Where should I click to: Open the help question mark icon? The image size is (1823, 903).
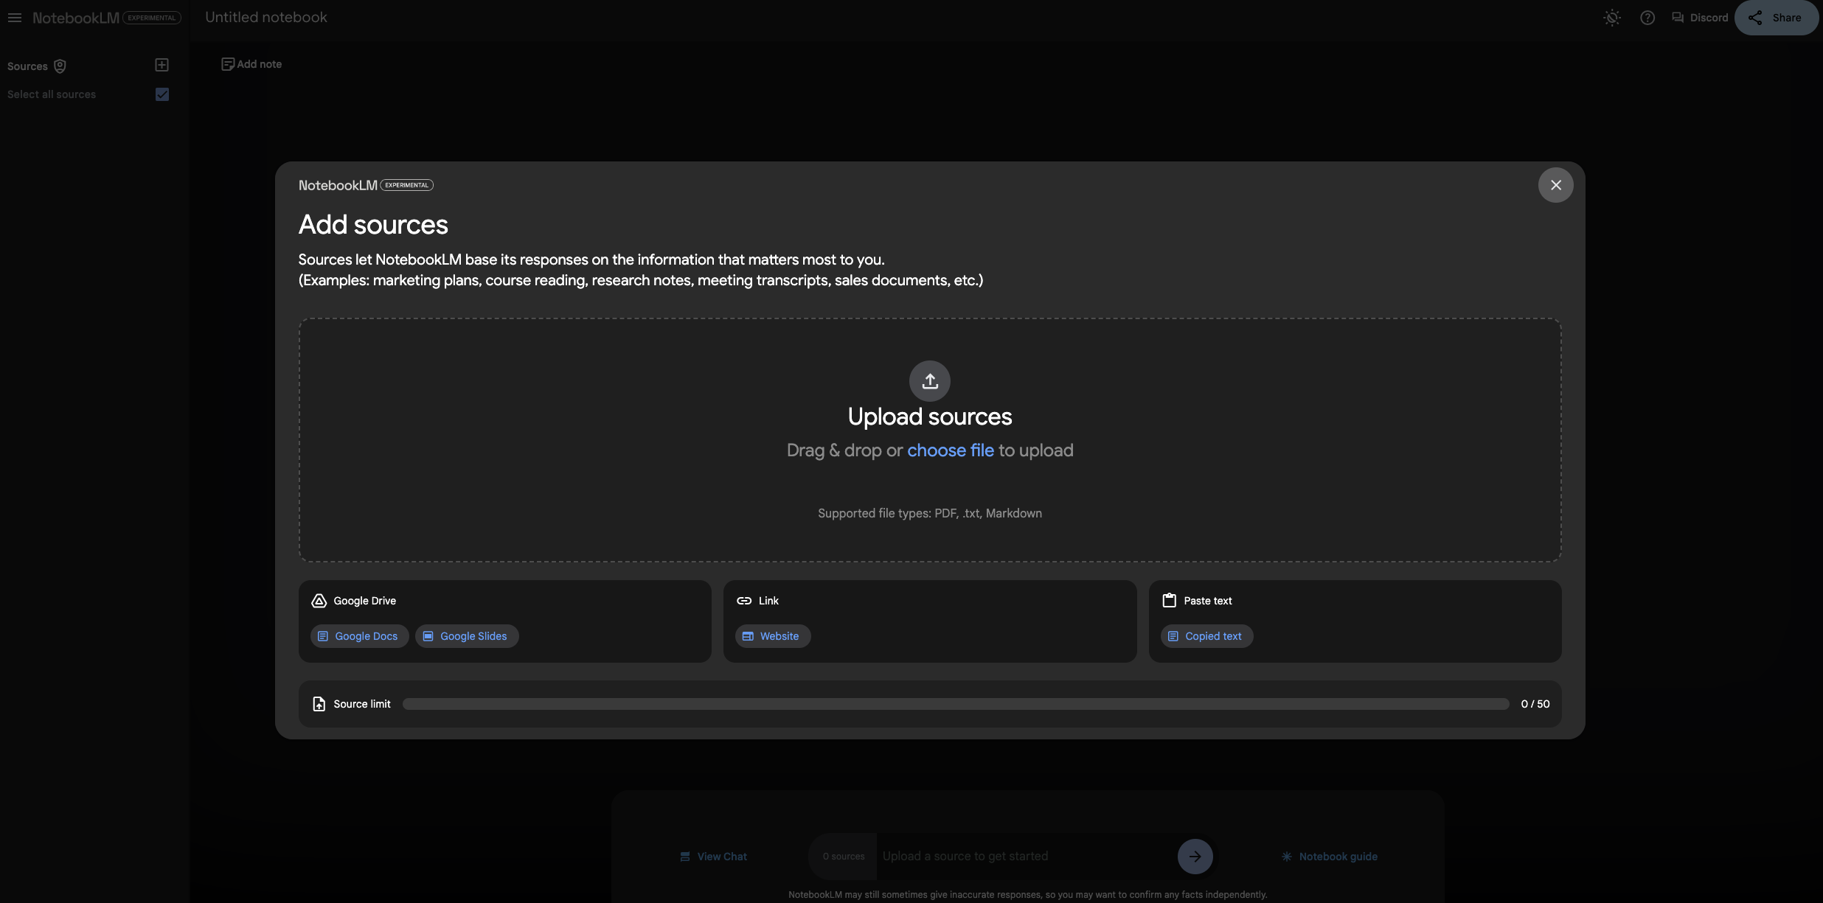click(x=1647, y=18)
